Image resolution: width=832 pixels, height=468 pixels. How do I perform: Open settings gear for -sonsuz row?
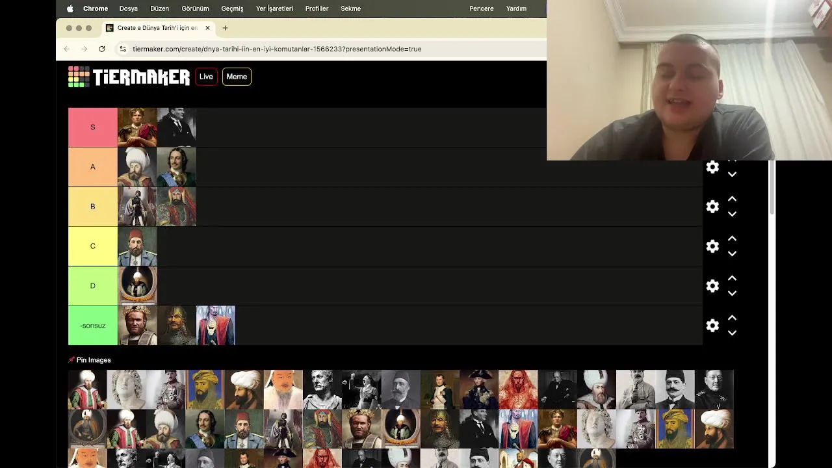pyautogui.click(x=712, y=326)
